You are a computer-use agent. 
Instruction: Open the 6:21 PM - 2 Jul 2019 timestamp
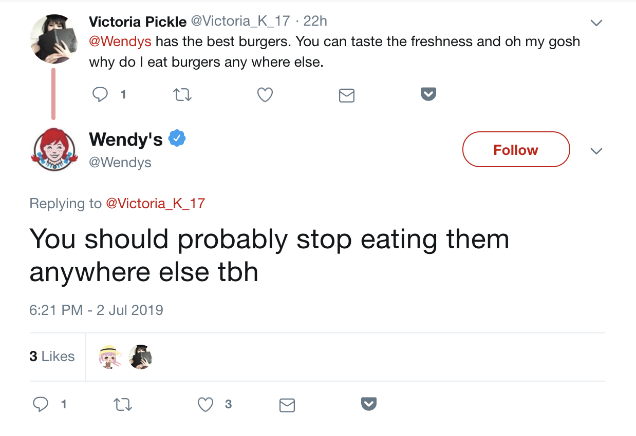(x=96, y=310)
